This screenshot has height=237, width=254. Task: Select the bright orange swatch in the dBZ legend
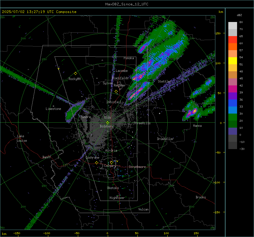click(233, 47)
